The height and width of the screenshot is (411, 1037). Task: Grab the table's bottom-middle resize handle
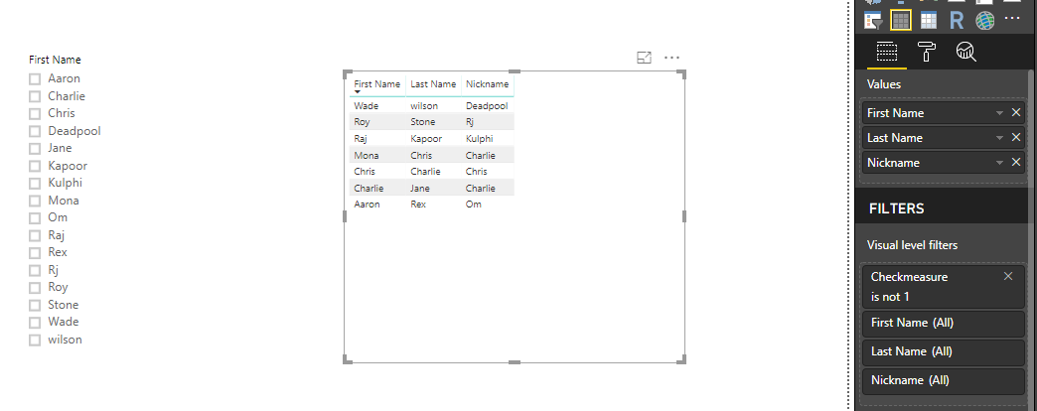pyautogui.click(x=514, y=361)
